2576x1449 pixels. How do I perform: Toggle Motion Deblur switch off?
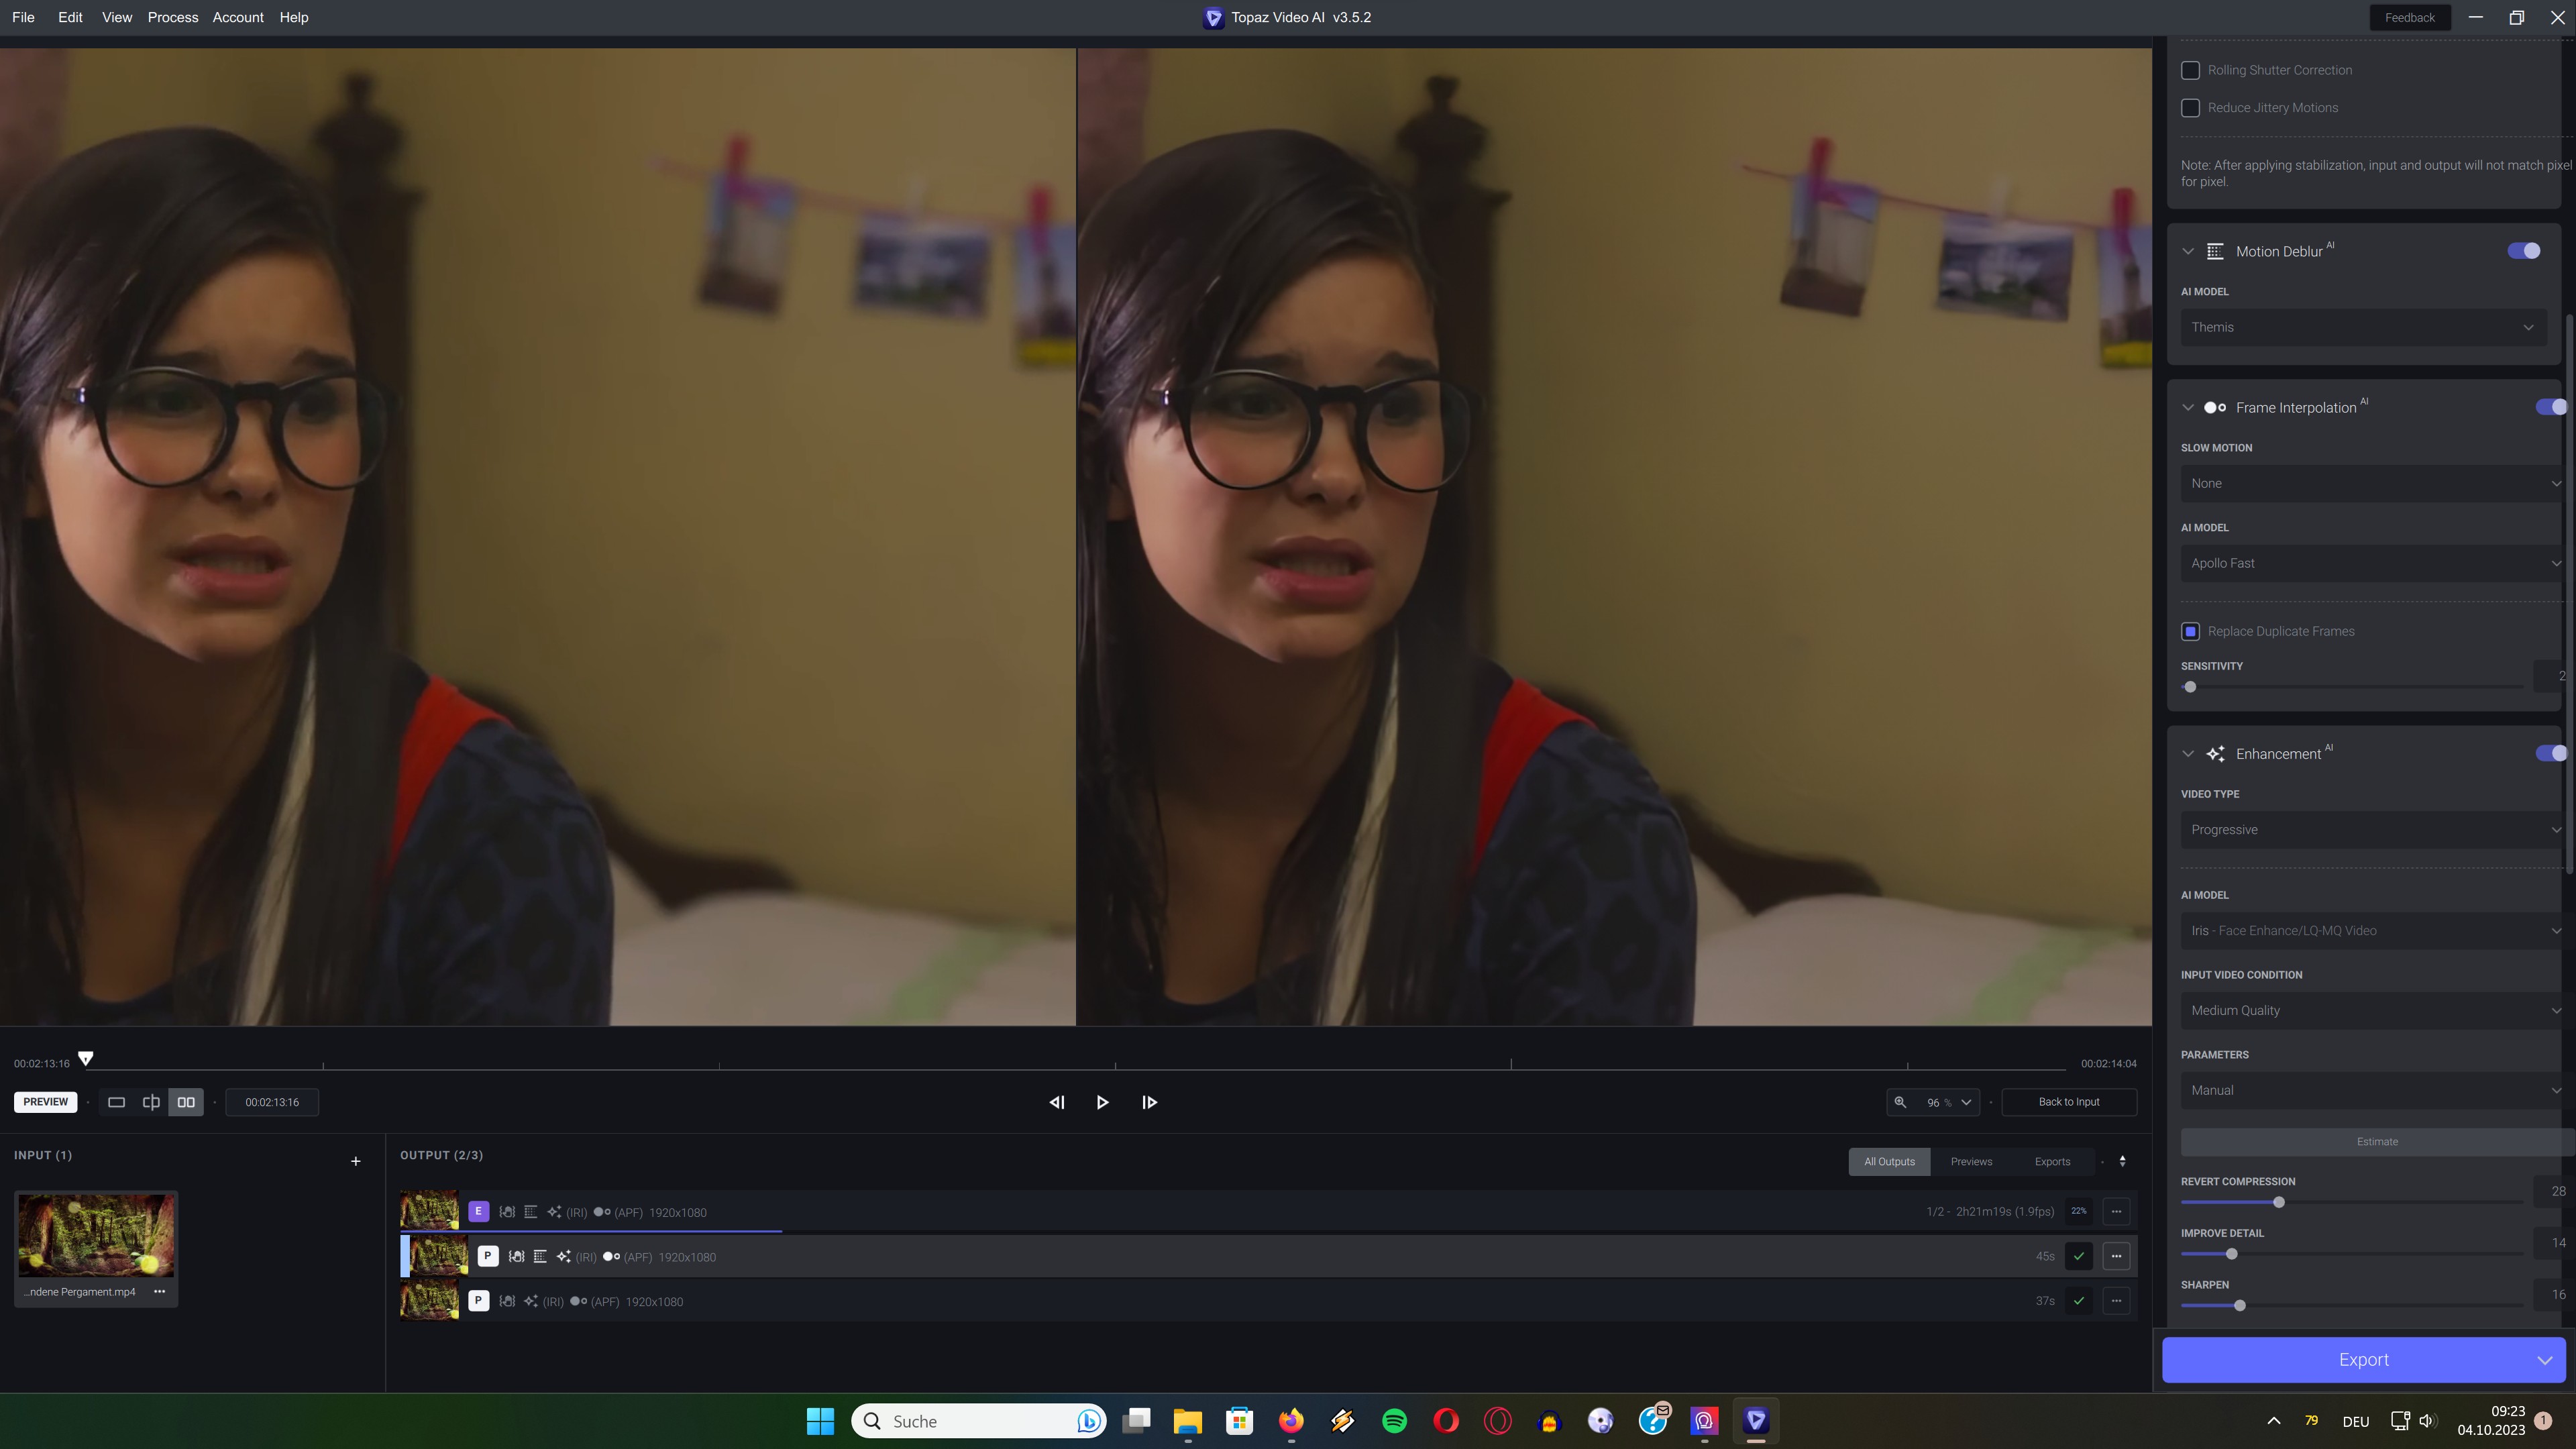pyautogui.click(x=2523, y=251)
